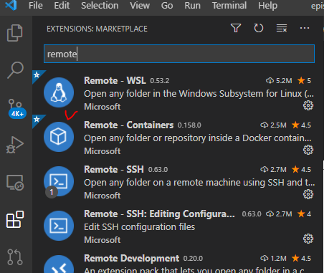Click version 0.158.0 of Remote - Containers
Image resolution: width=324 pixels, height=273 pixels.
(x=189, y=125)
